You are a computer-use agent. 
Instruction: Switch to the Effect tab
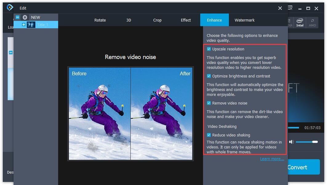click(x=186, y=20)
